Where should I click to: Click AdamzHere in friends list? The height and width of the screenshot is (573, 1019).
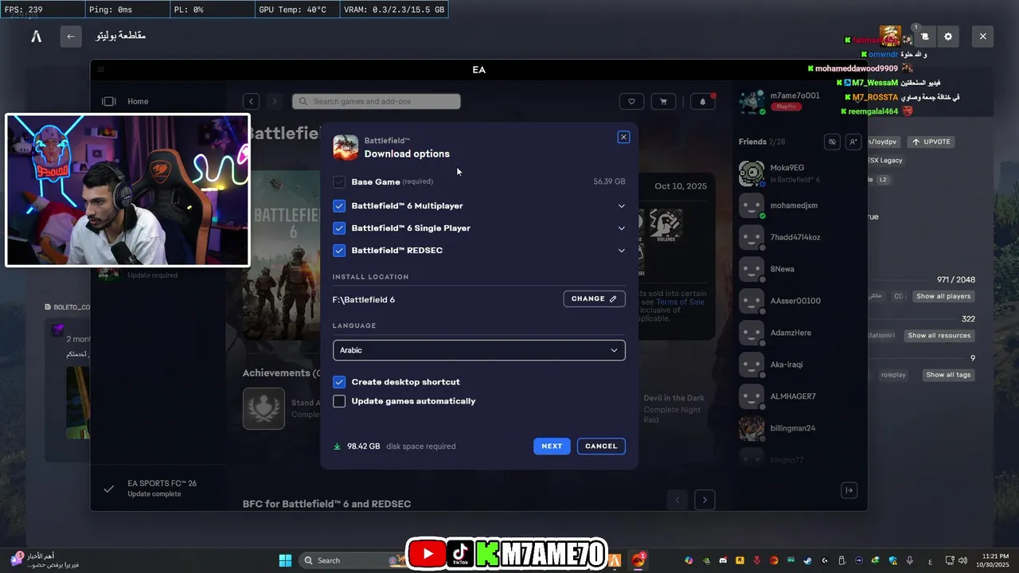tap(791, 333)
